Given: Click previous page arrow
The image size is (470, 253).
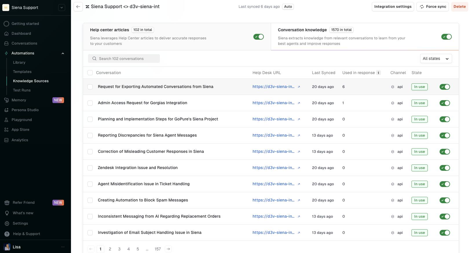Looking at the screenshot, I should (x=91, y=249).
